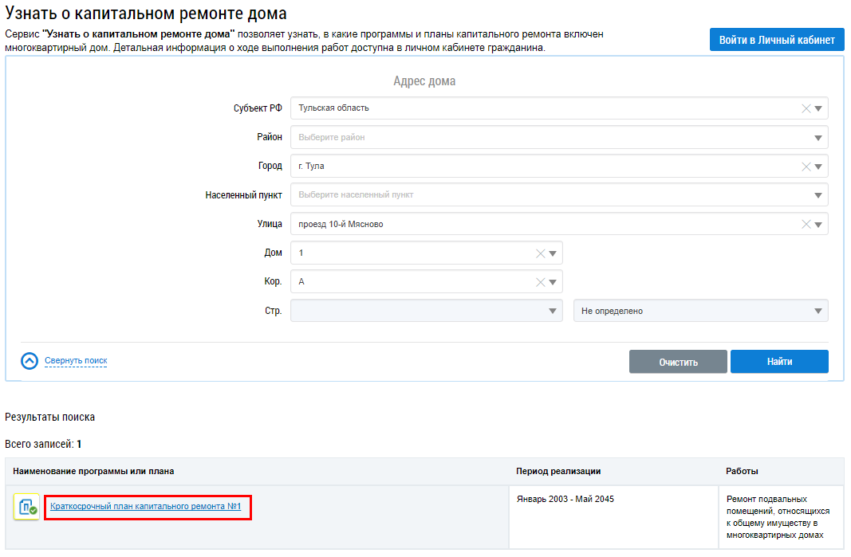Expand the Район dropdown list

[x=818, y=138]
